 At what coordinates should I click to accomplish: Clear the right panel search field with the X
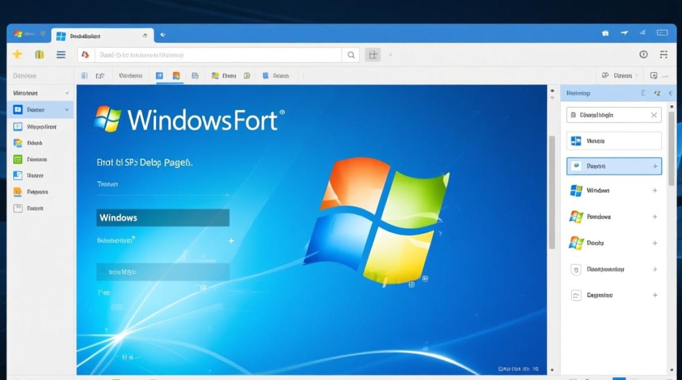pyautogui.click(x=654, y=115)
